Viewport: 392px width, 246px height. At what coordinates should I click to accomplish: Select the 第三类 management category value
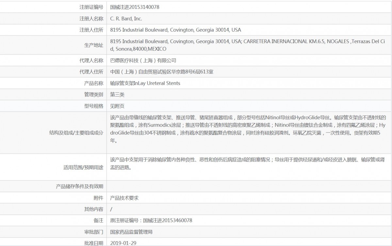pyautogui.click(x=117, y=95)
